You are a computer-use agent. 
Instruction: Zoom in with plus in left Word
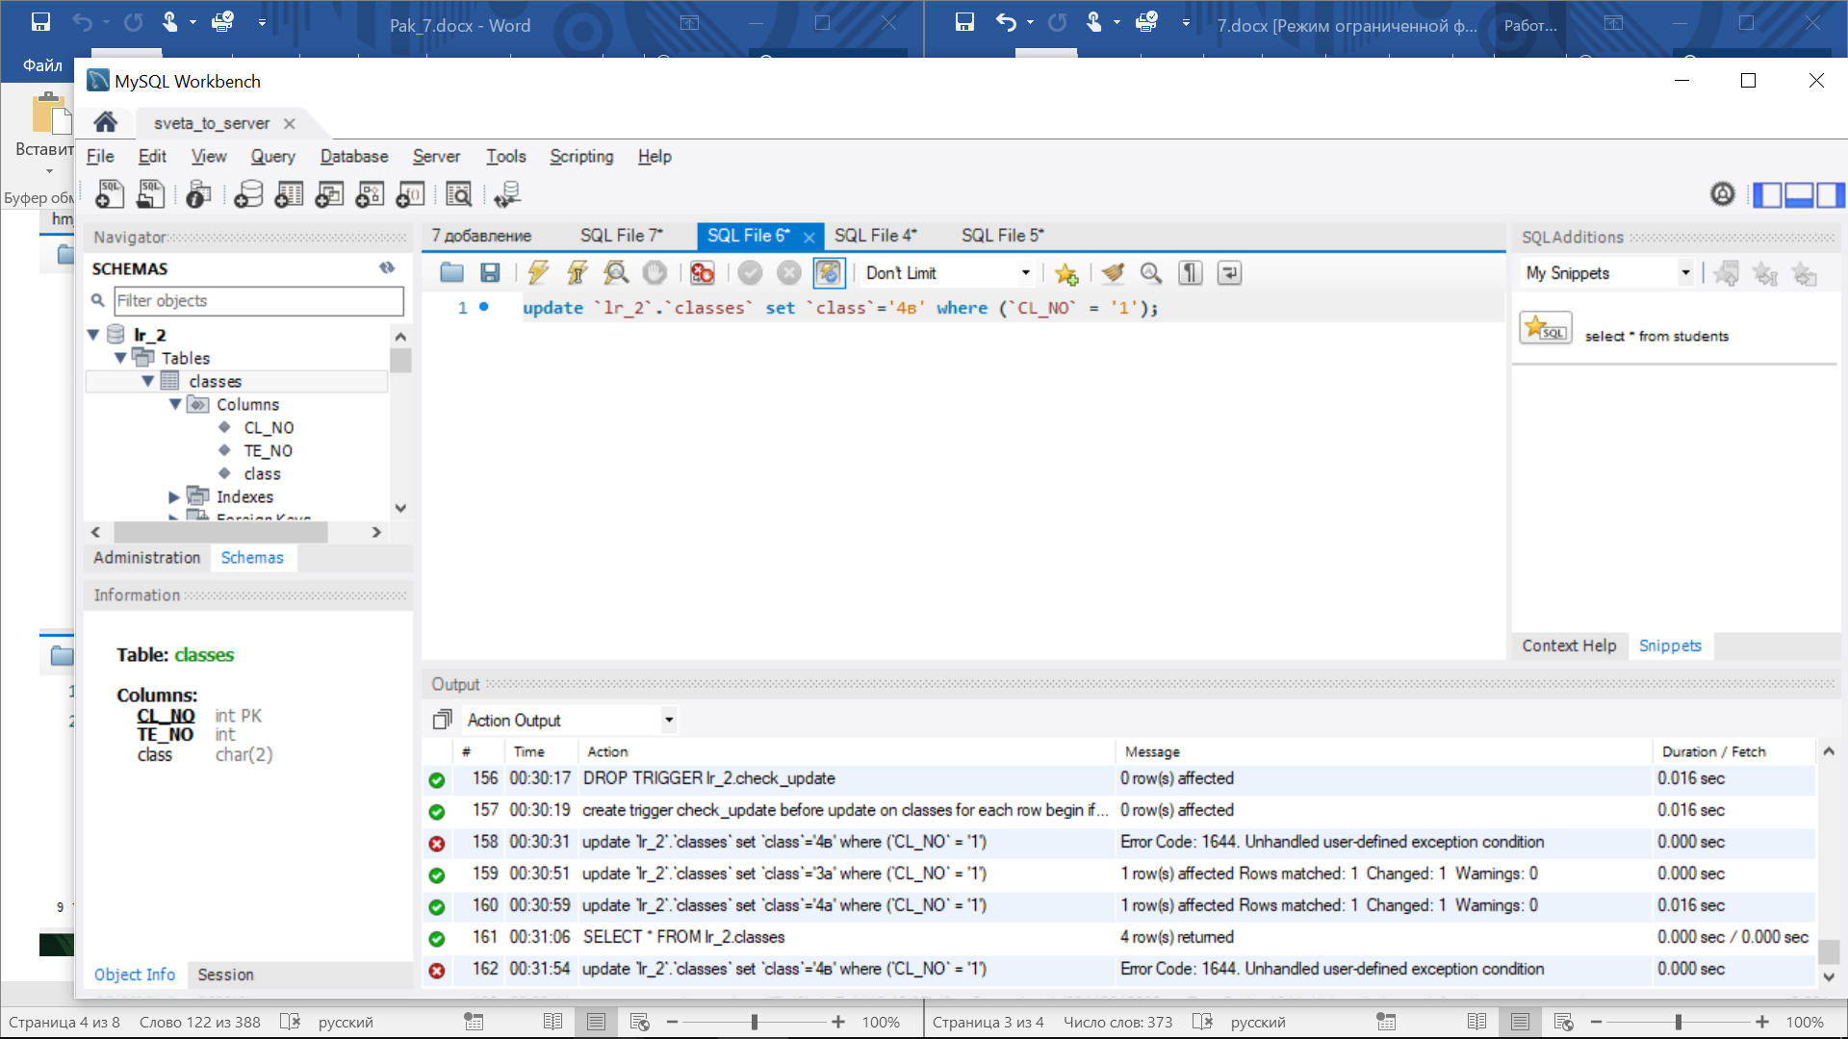(838, 1023)
